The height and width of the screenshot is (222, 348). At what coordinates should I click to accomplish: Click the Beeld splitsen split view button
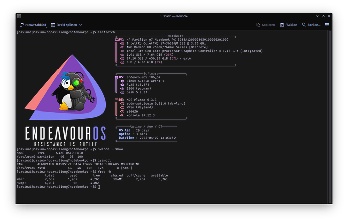click(x=66, y=24)
